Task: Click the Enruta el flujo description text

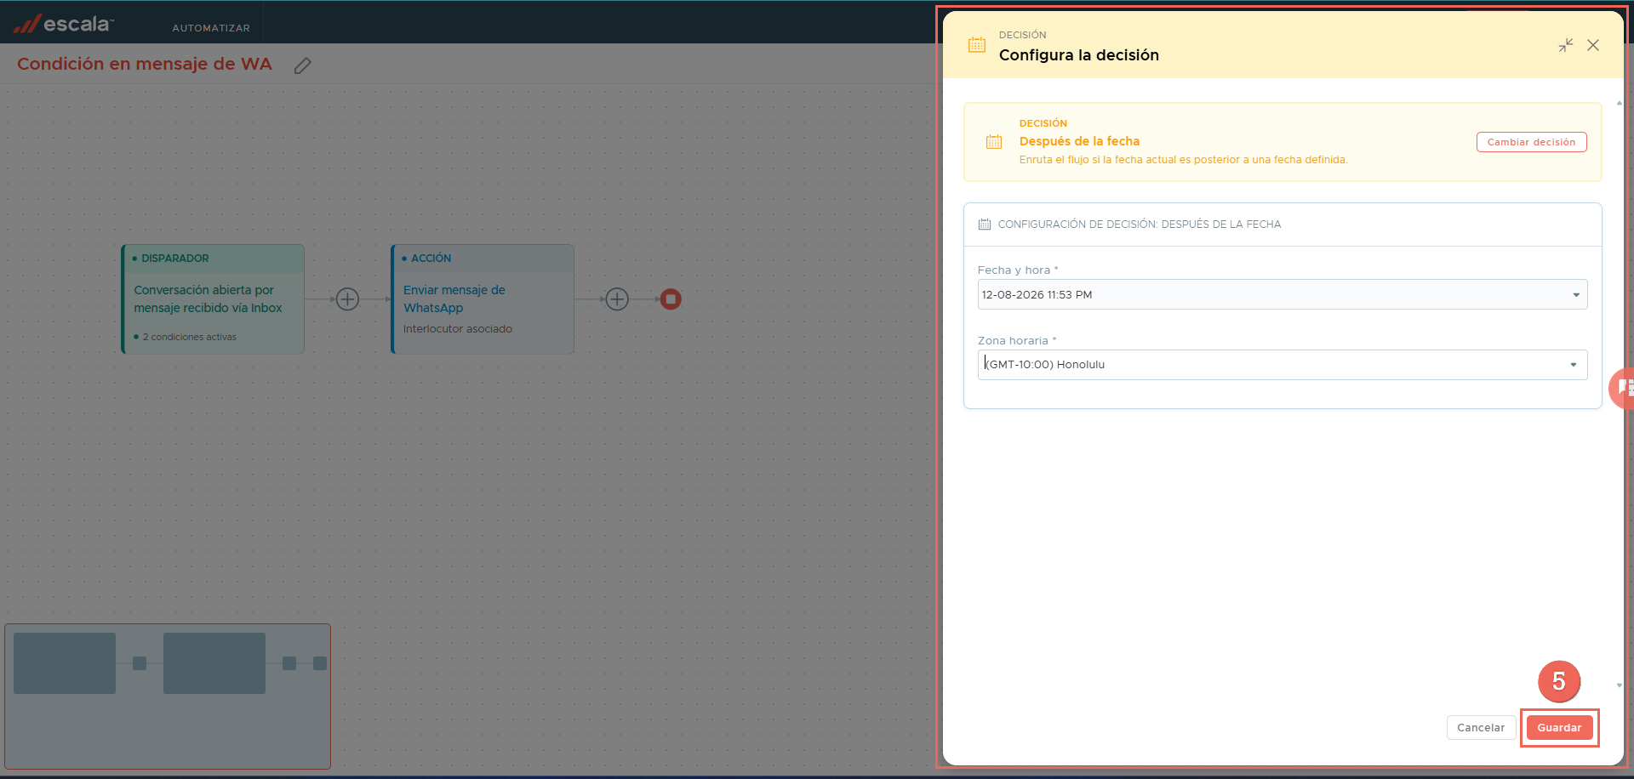Action: pyautogui.click(x=1183, y=160)
